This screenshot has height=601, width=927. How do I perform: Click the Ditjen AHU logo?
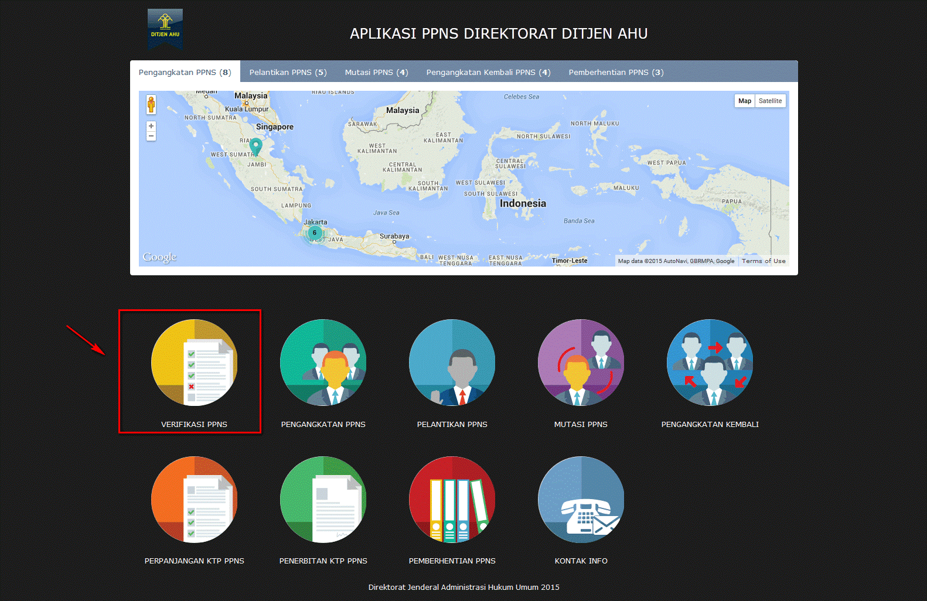(165, 28)
